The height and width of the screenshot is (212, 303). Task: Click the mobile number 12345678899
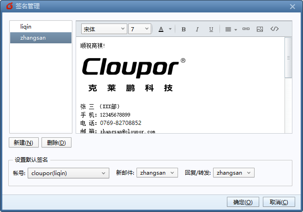115,115
